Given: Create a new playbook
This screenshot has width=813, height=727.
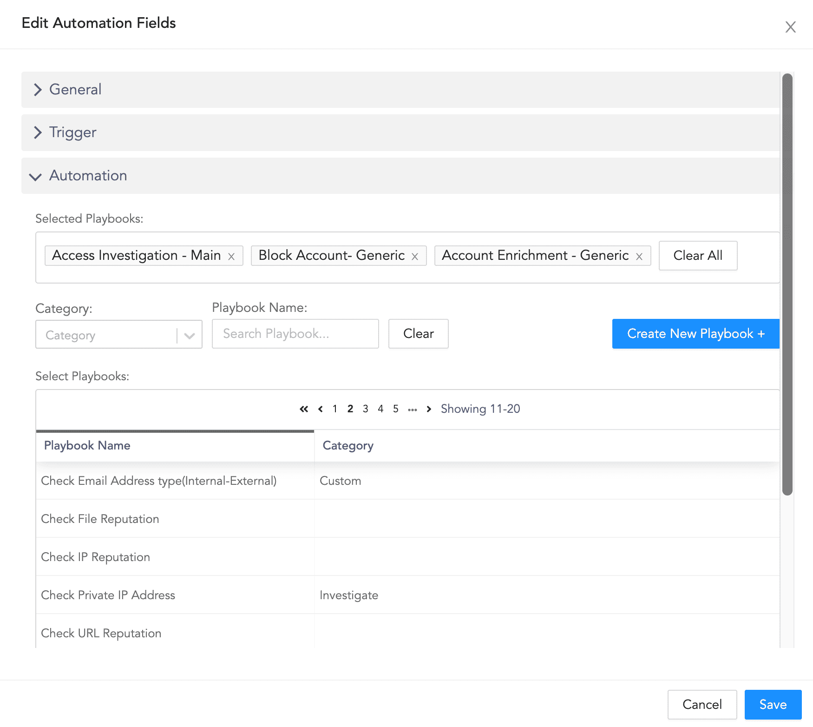Looking at the screenshot, I should tap(695, 334).
